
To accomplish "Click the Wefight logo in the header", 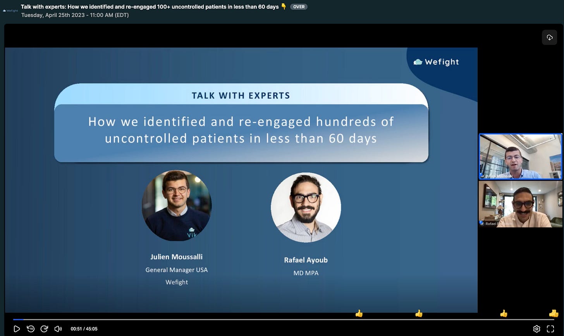I will tap(10, 11).
